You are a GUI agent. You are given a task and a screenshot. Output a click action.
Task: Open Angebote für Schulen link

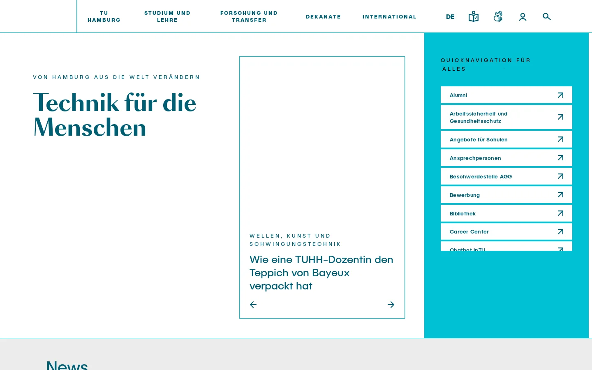pos(506,139)
